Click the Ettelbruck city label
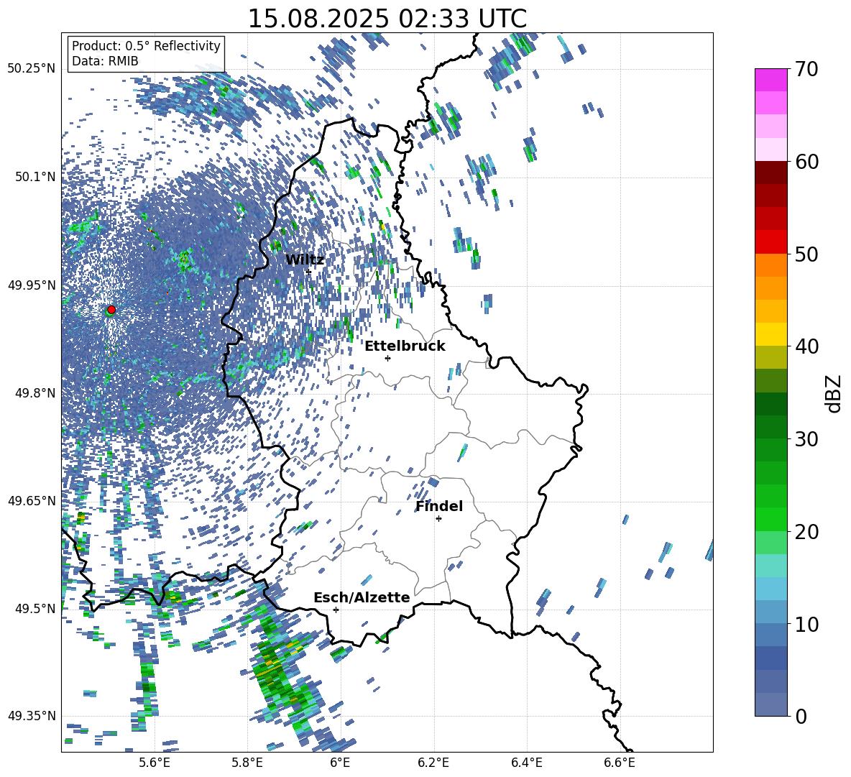 point(405,346)
